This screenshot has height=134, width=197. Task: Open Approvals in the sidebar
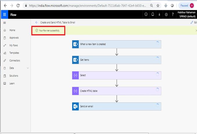[x=14, y=38]
